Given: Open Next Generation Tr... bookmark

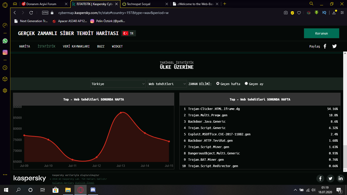Looking at the screenshot, I should (31, 21).
